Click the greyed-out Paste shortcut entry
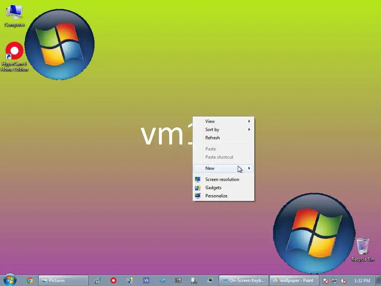The image size is (381, 286). [223, 157]
